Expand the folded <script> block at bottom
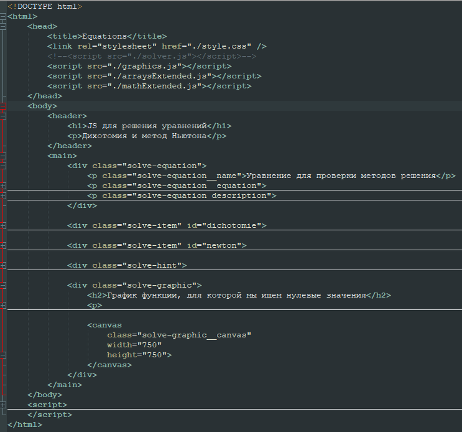The width and height of the screenshot is (462, 432). click(x=2, y=405)
